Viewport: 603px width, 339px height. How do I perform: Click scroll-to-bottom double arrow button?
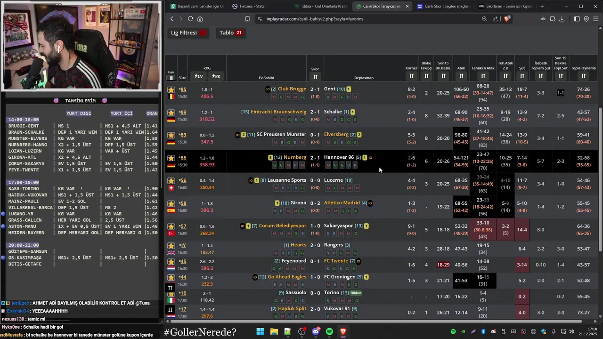pyautogui.click(x=171, y=309)
